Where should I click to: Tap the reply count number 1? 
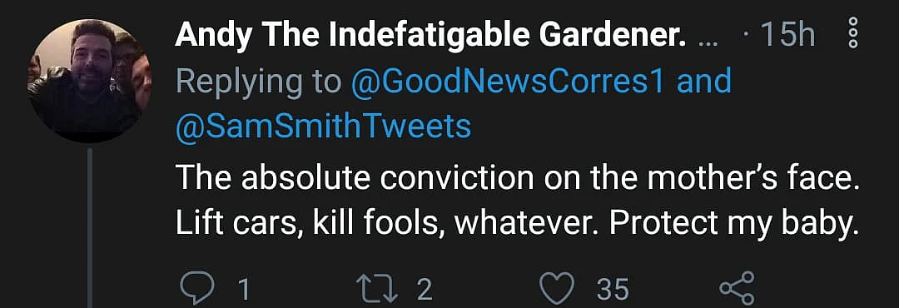244,290
